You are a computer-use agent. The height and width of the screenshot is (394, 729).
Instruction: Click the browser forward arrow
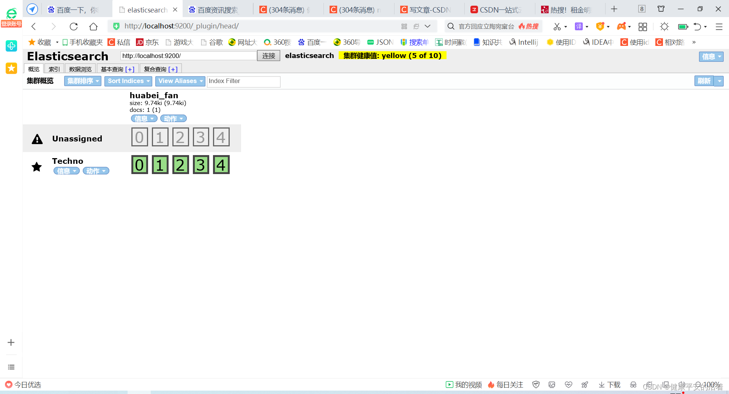click(x=54, y=26)
